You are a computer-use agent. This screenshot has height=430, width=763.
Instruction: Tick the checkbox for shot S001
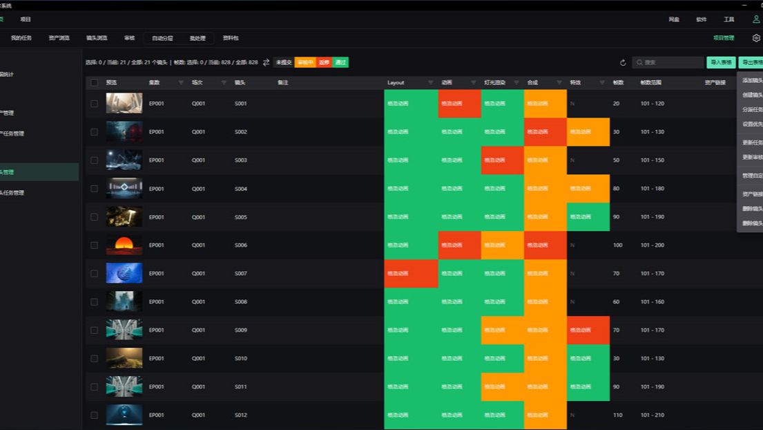(95, 104)
